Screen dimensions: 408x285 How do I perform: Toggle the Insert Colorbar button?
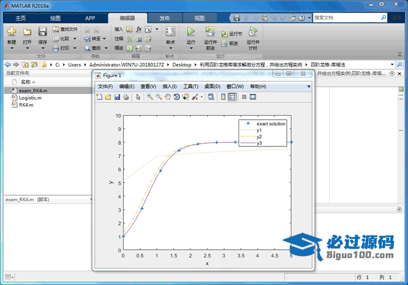pos(223,97)
